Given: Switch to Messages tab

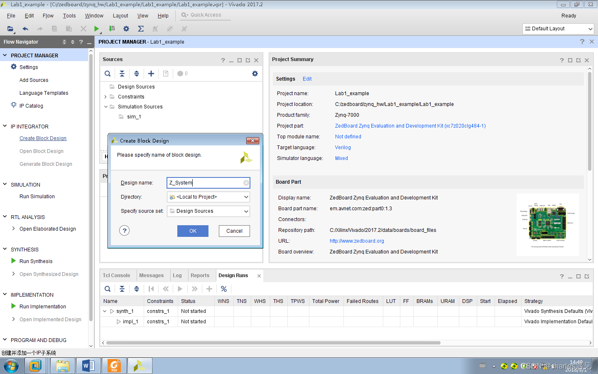Looking at the screenshot, I should tap(152, 276).
